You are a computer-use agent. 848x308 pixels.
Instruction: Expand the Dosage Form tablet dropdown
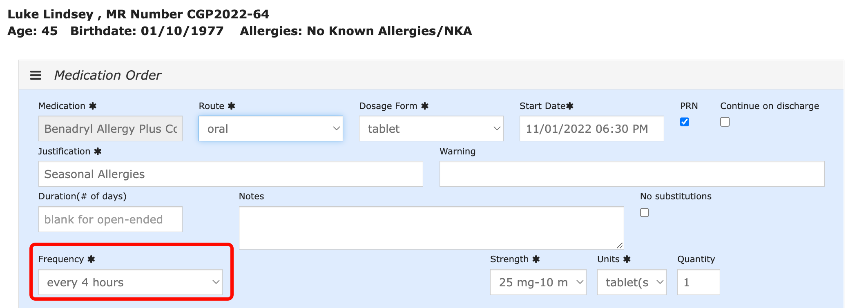[x=431, y=129]
